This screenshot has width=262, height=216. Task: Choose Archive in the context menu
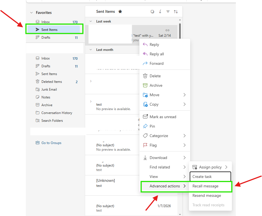pos(165,86)
